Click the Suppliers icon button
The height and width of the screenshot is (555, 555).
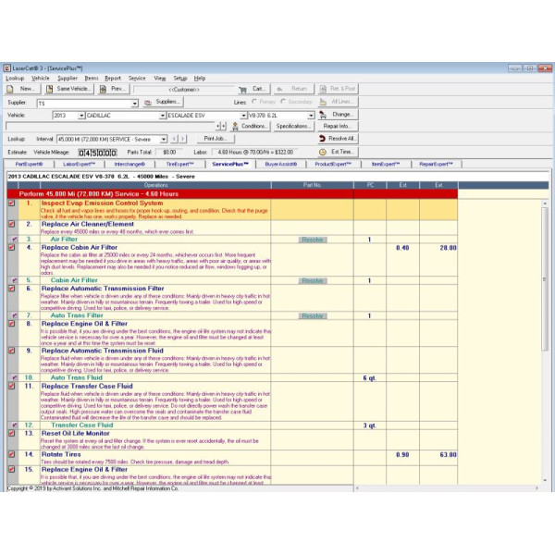(148, 103)
